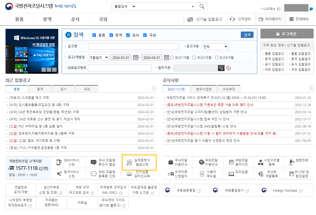Open 사업구조별 품목 icon
Viewport: 316px width, 215px height.
(x=260, y=162)
